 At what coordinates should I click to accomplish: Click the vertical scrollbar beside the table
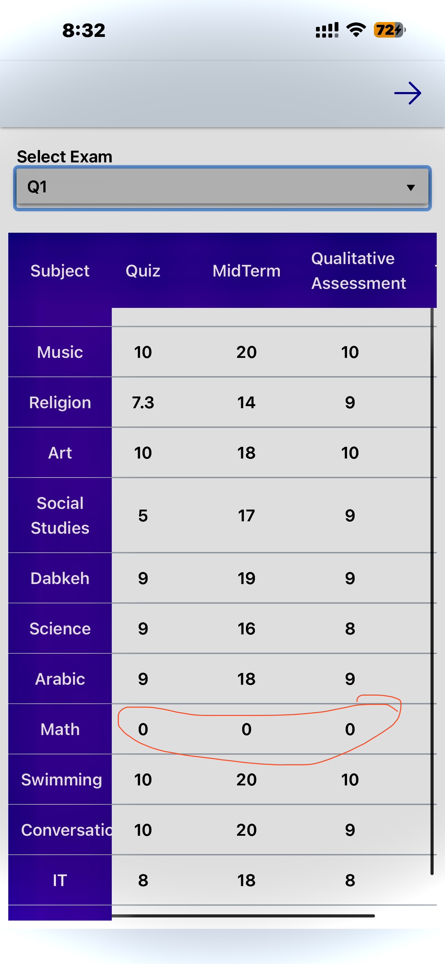(x=432, y=591)
